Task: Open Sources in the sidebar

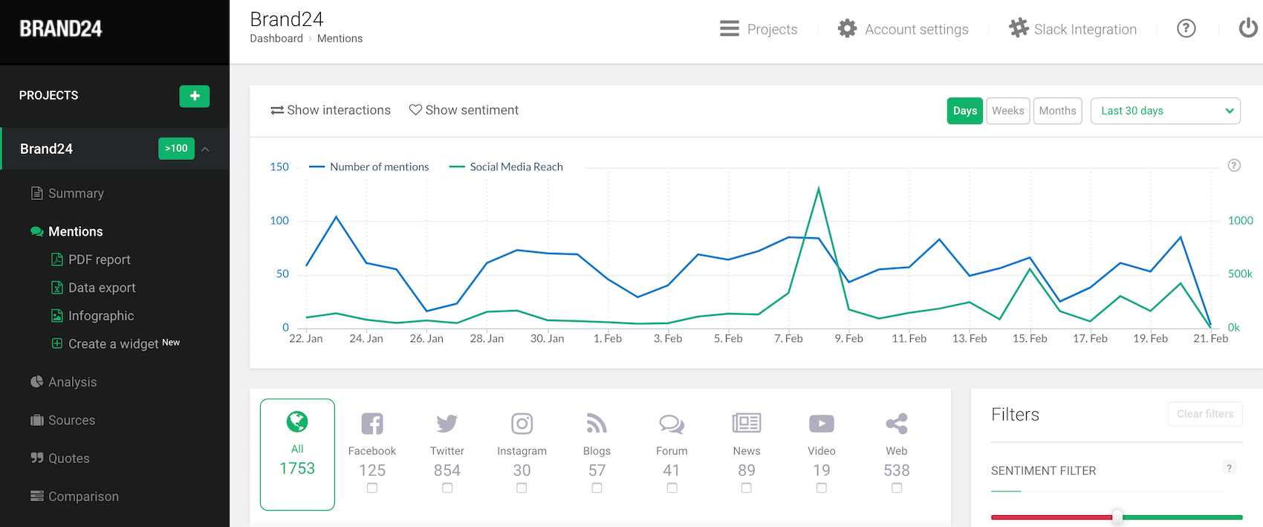Action: [72, 420]
